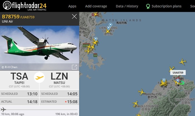Select the plane near Miaoli County

[x=135, y=104]
